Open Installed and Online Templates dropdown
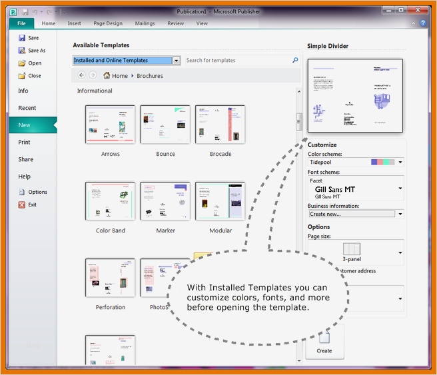This screenshot has width=437, height=375. point(177,60)
